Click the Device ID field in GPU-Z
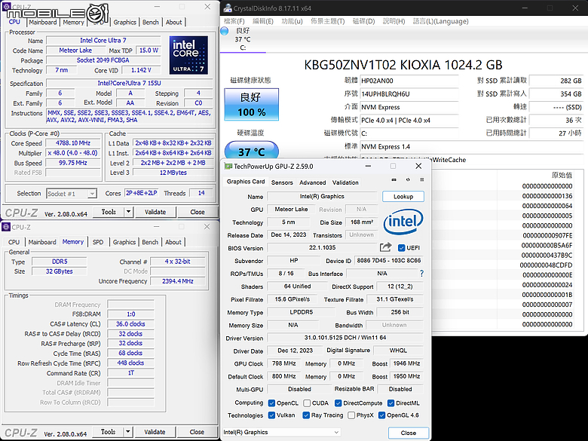 coord(388,261)
